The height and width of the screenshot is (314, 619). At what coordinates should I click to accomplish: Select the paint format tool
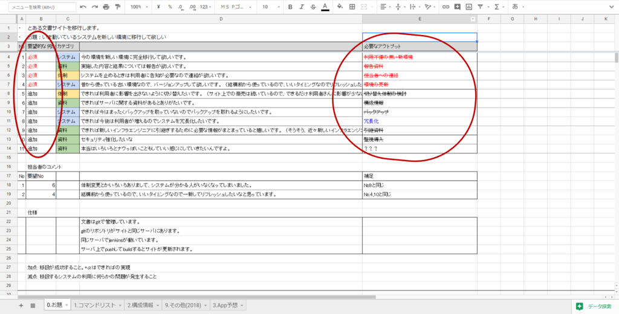coord(118,7)
